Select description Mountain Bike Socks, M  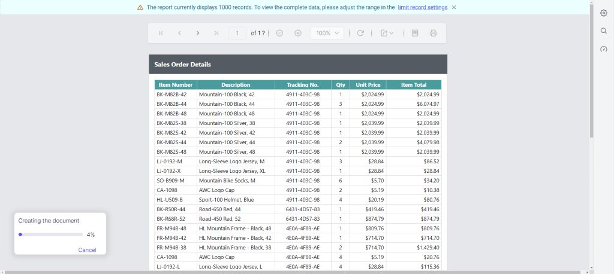[x=227, y=181]
